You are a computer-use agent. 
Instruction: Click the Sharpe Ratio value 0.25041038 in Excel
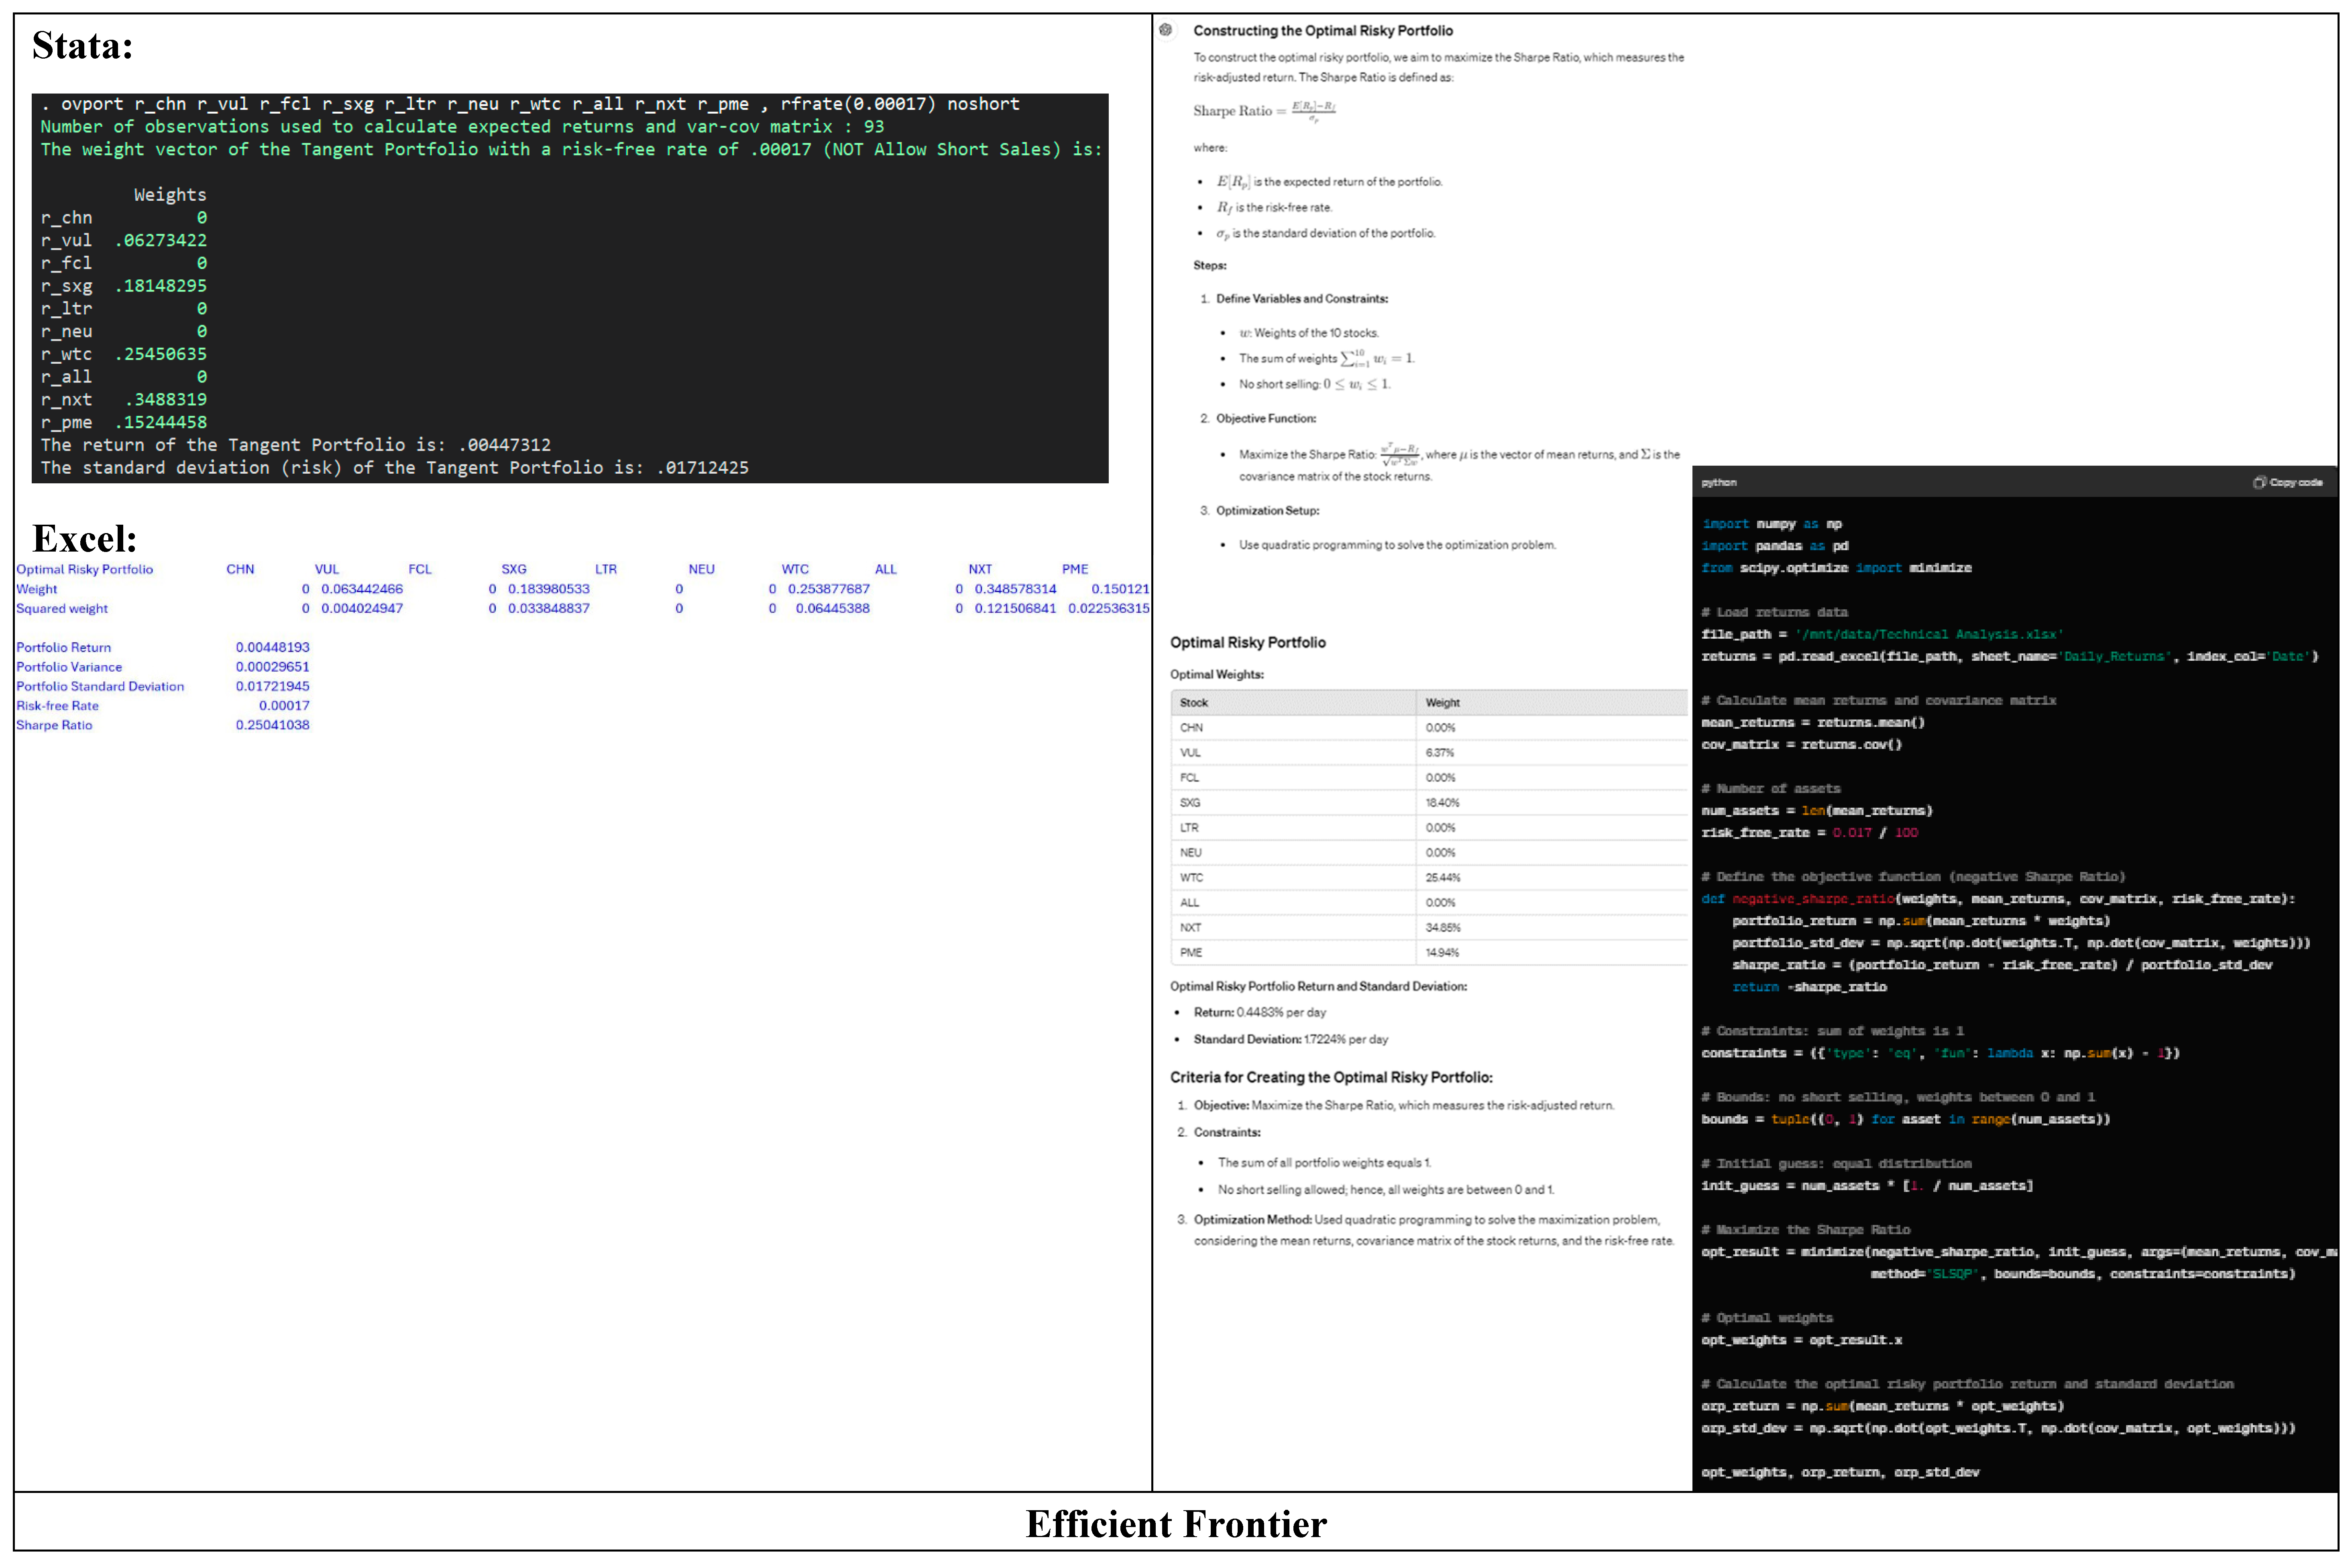(274, 724)
